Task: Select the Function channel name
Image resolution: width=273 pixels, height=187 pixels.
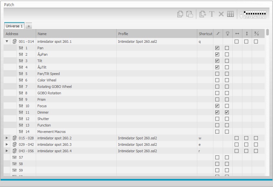Action: pos(44,125)
